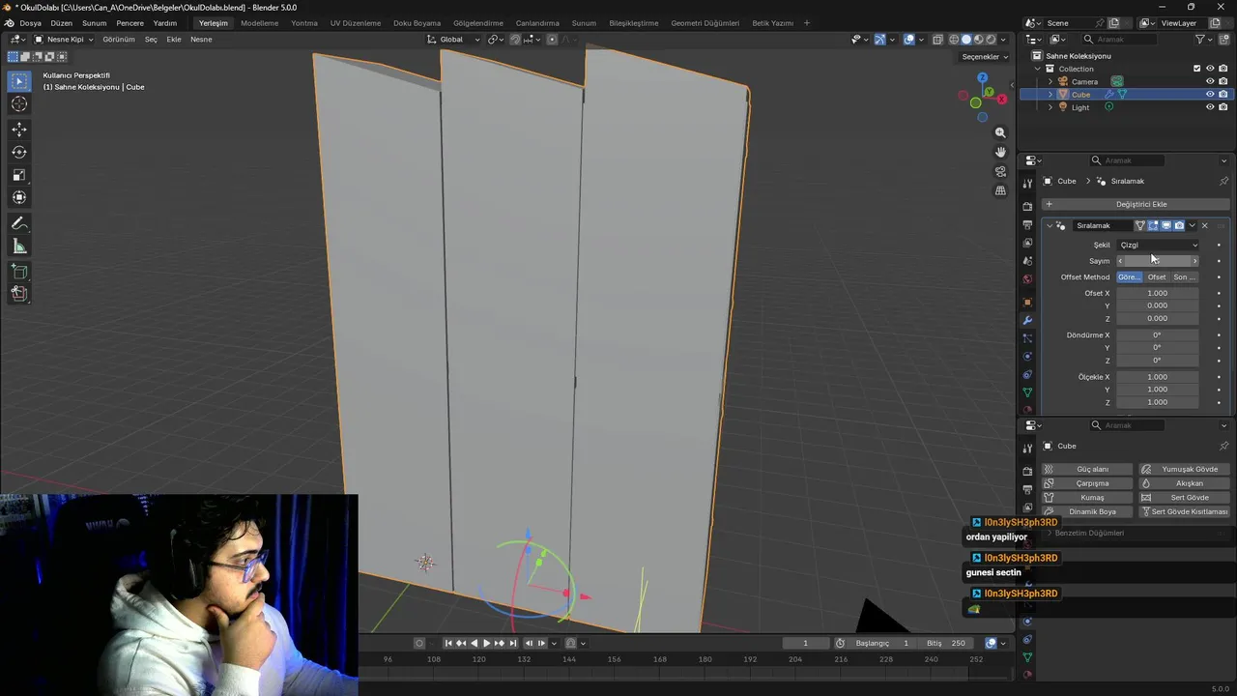Select the Rotate tool
Image resolution: width=1237 pixels, height=696 pixels.
pos(19,152)
